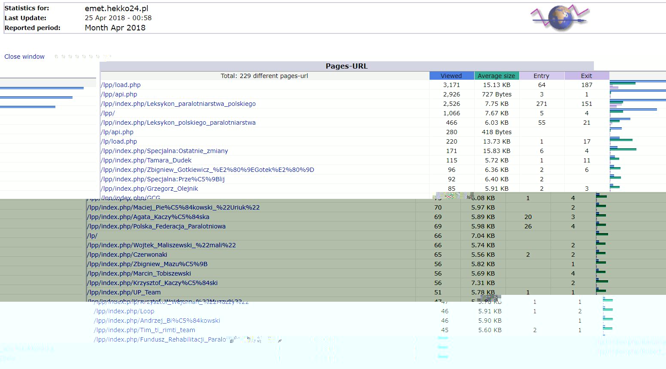Open the Tamara_Dudek page link

[146, 160]
